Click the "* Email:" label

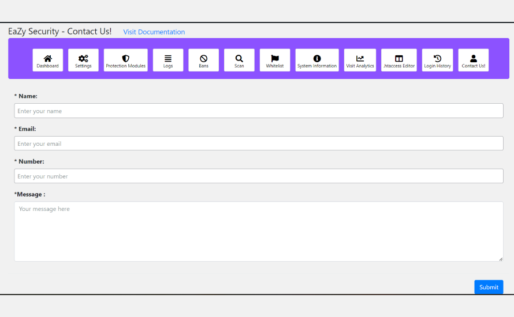pyautogui.click(x=25, y=129)
